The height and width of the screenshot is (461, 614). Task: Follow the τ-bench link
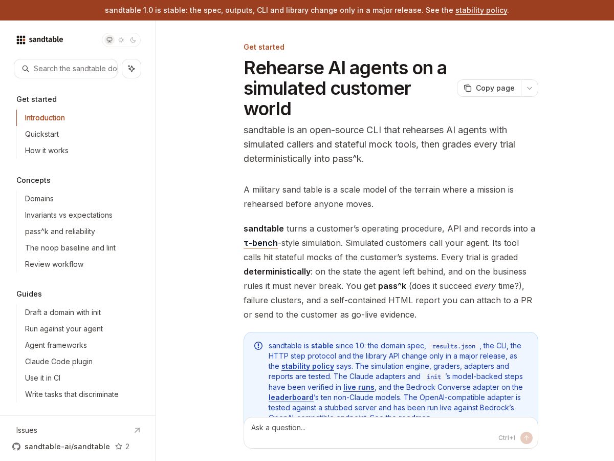(x=260, y=243)
